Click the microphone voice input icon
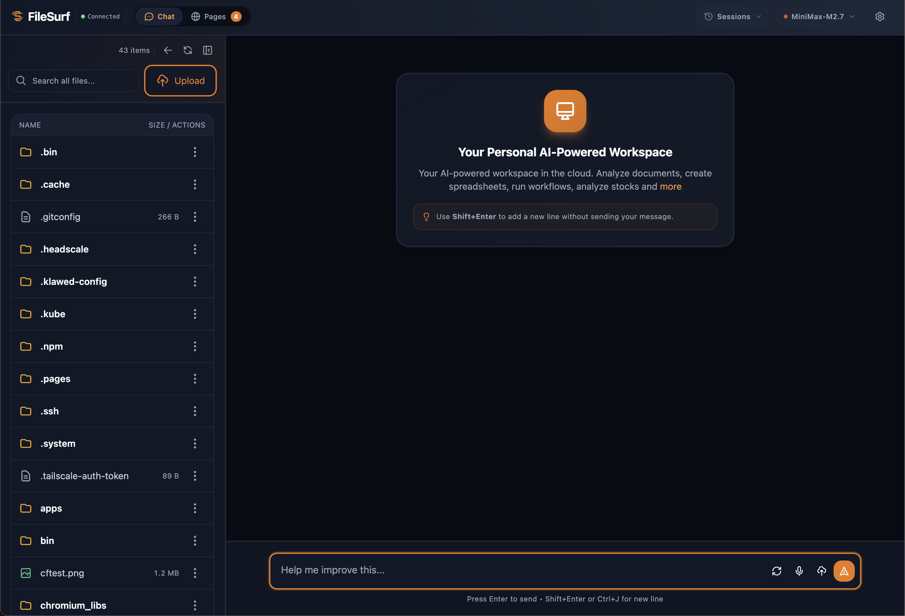Viewport: 905px width, 616px height. point(799,571)
